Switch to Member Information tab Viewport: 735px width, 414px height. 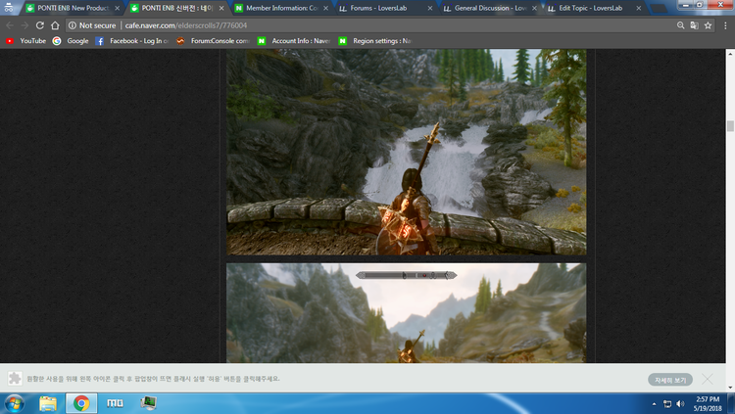point(281,8)
